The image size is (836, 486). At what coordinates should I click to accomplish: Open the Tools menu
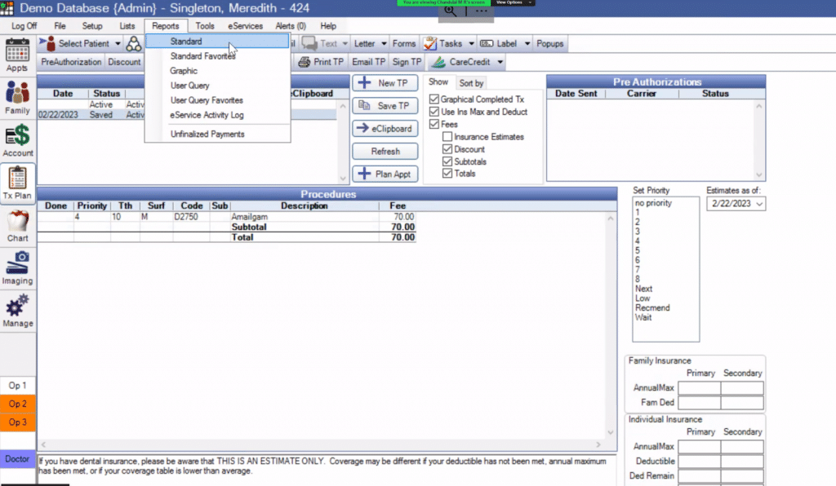(205, 26)
